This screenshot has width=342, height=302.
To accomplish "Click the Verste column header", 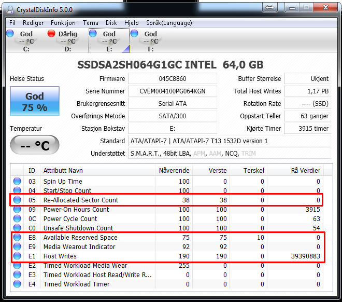I will 211,170.
